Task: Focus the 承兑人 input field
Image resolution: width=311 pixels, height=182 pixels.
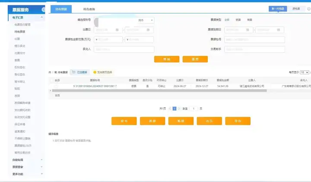Action: [x=124, y=49]
